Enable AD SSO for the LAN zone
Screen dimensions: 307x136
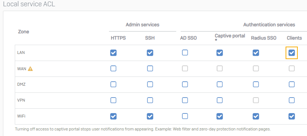coord(185,53)
